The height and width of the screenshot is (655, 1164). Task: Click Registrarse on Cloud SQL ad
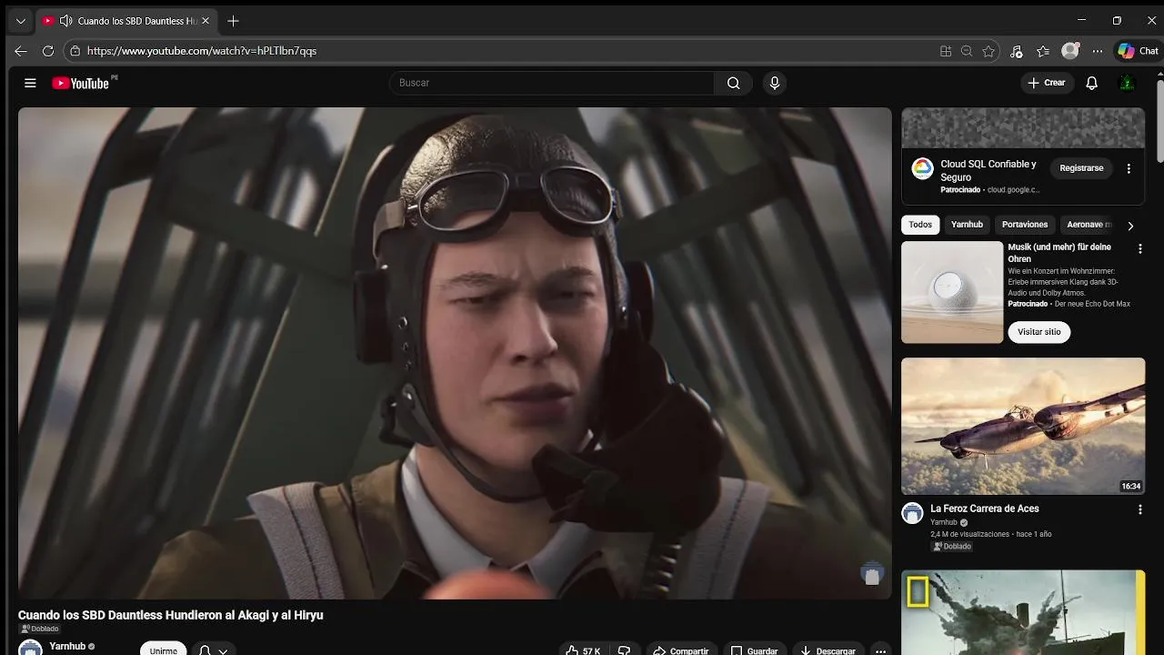point(1081,168)
